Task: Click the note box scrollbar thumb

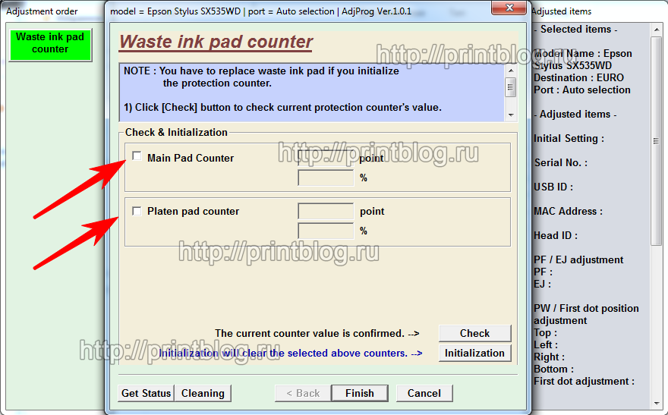Action: point(510,87)
